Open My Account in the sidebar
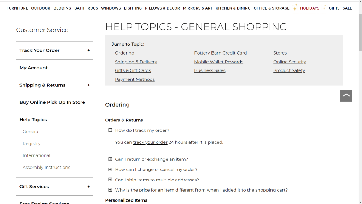 point(34,68)
